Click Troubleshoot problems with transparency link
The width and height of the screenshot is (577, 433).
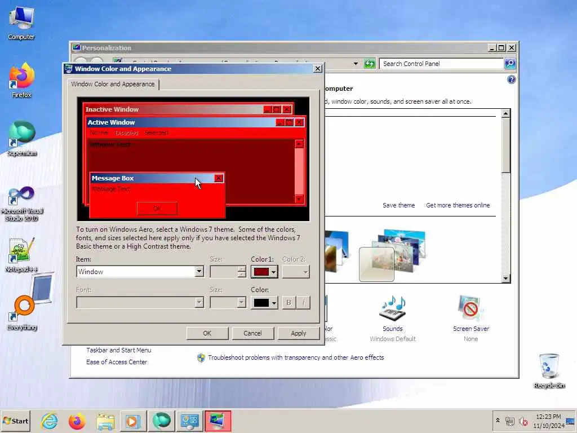click(x=296, y=357)
